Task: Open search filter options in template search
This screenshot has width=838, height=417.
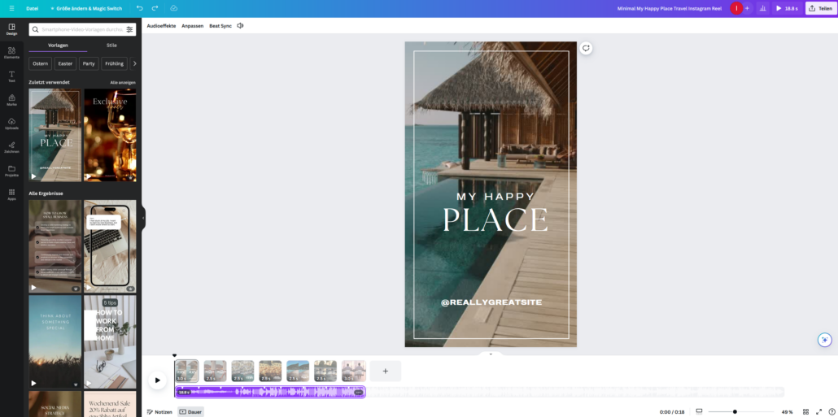Action: coord(129,29)
